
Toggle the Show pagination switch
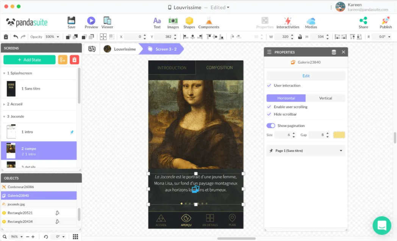click(271, 126)
